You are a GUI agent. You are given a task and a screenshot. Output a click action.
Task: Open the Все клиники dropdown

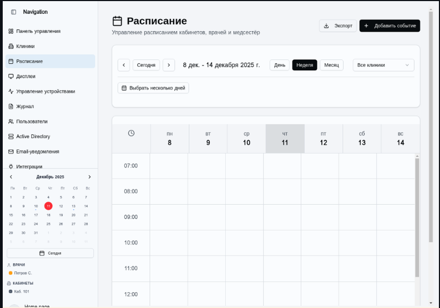pyautogui.click(x=383, y=65)
